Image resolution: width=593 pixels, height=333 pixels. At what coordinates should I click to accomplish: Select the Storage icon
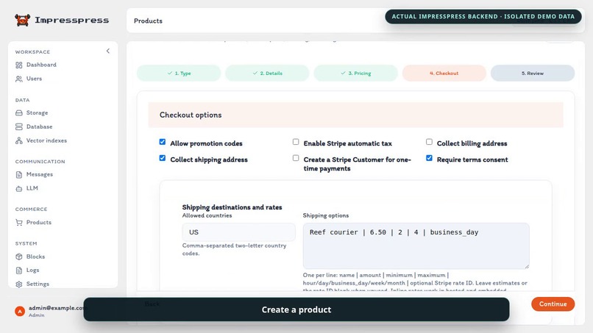pyautogui.click(x=19, y=113)
